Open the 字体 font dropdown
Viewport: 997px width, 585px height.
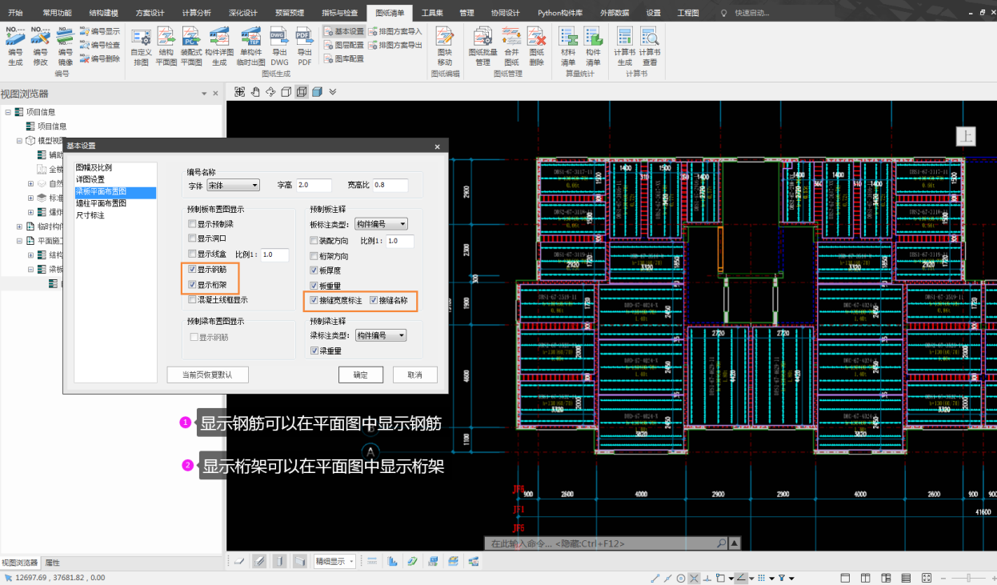tap(233, 186)
